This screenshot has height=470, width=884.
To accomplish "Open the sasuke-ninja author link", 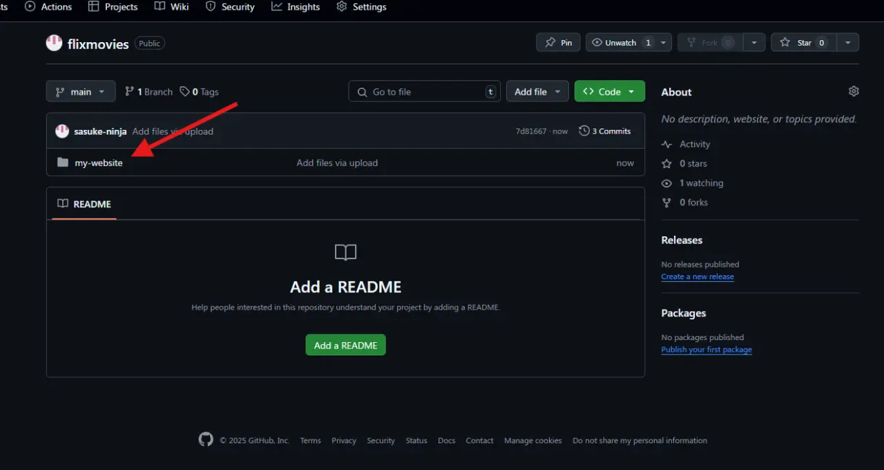I will (100, 131).
